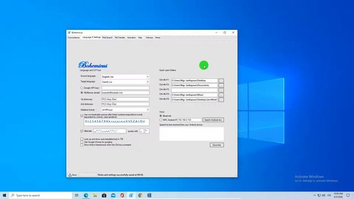Click the Bohemicus logo

click(x=93, y=65)
